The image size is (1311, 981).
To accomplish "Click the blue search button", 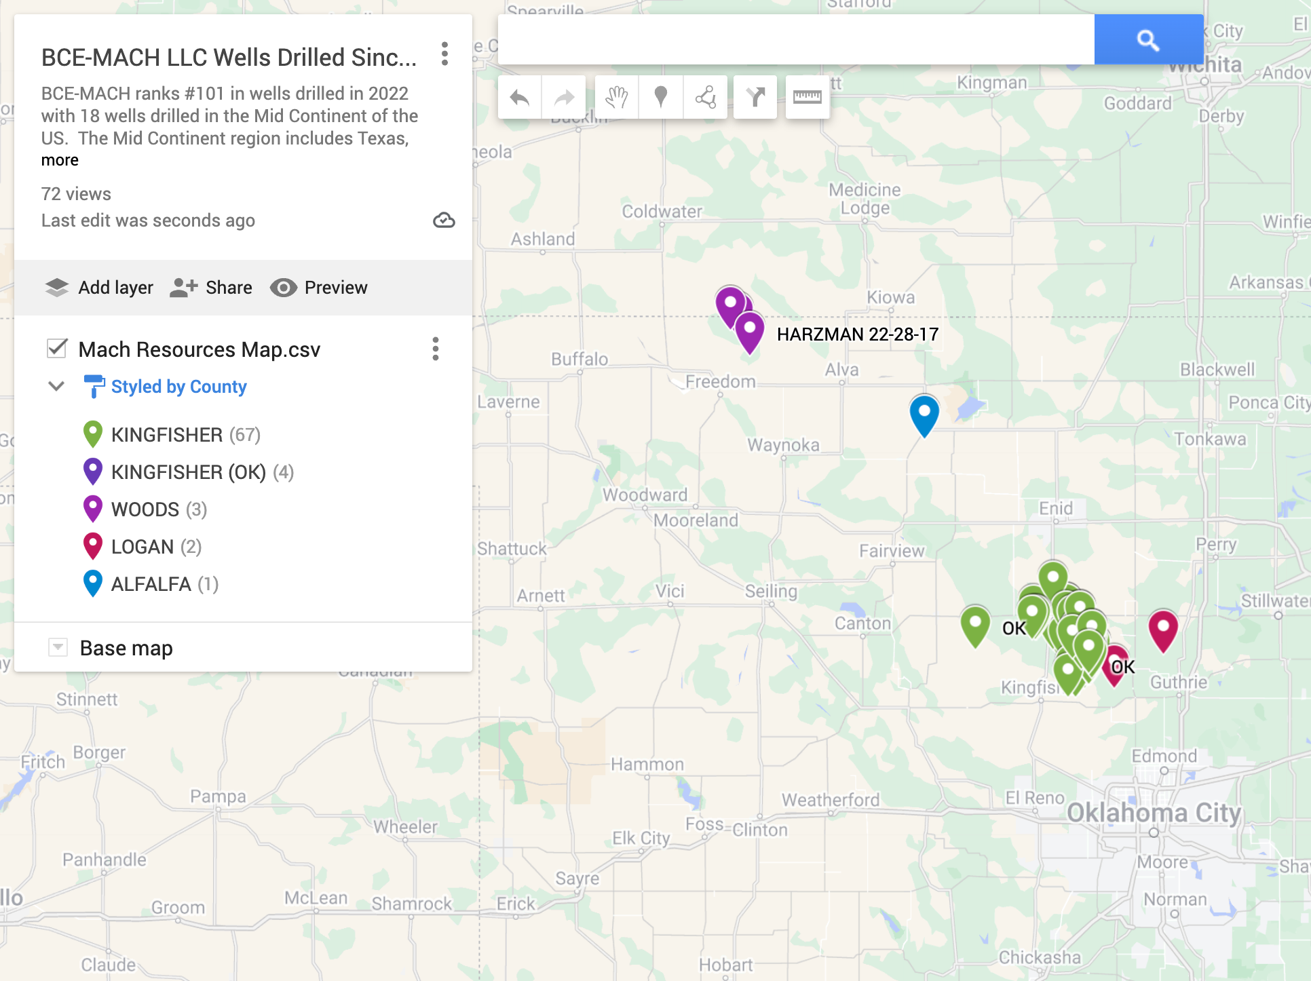I will click(x=1148, y=40).
